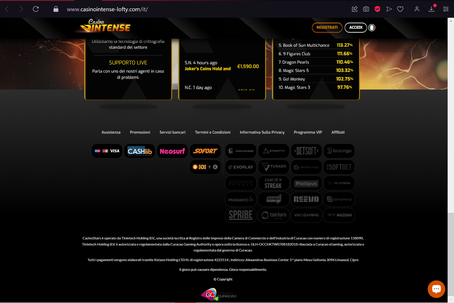Open the bookmarks heart icon

(400, 9)
